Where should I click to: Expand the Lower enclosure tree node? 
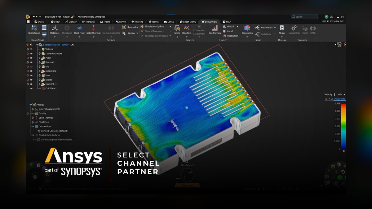click(40, 54)
